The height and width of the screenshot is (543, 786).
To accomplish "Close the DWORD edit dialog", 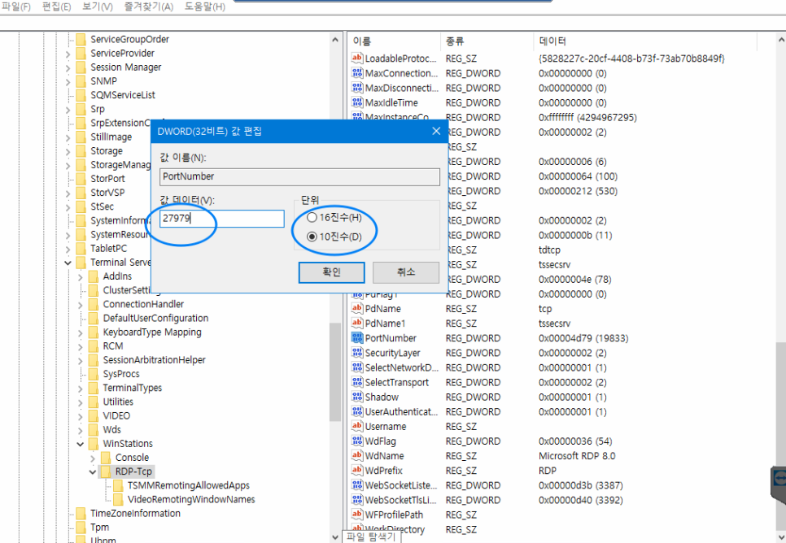I will (436, 131).
